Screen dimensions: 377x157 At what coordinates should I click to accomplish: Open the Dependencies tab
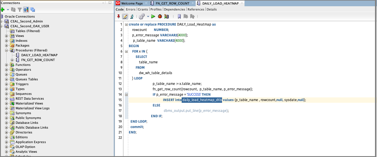[x=175, y=9]
